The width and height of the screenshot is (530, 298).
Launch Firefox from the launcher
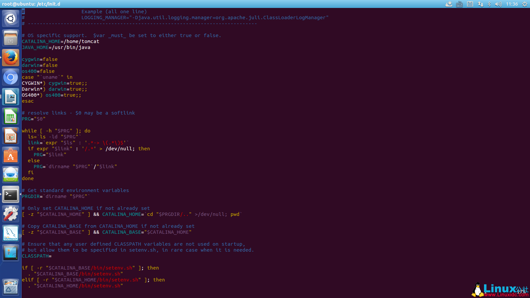coord(11,57)
